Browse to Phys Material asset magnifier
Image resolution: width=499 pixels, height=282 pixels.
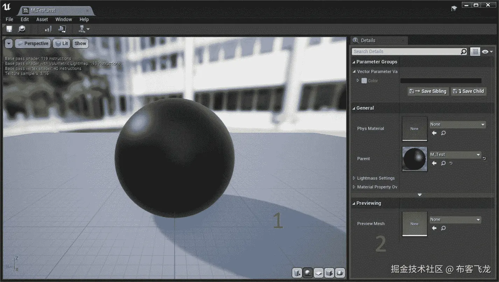443,133
